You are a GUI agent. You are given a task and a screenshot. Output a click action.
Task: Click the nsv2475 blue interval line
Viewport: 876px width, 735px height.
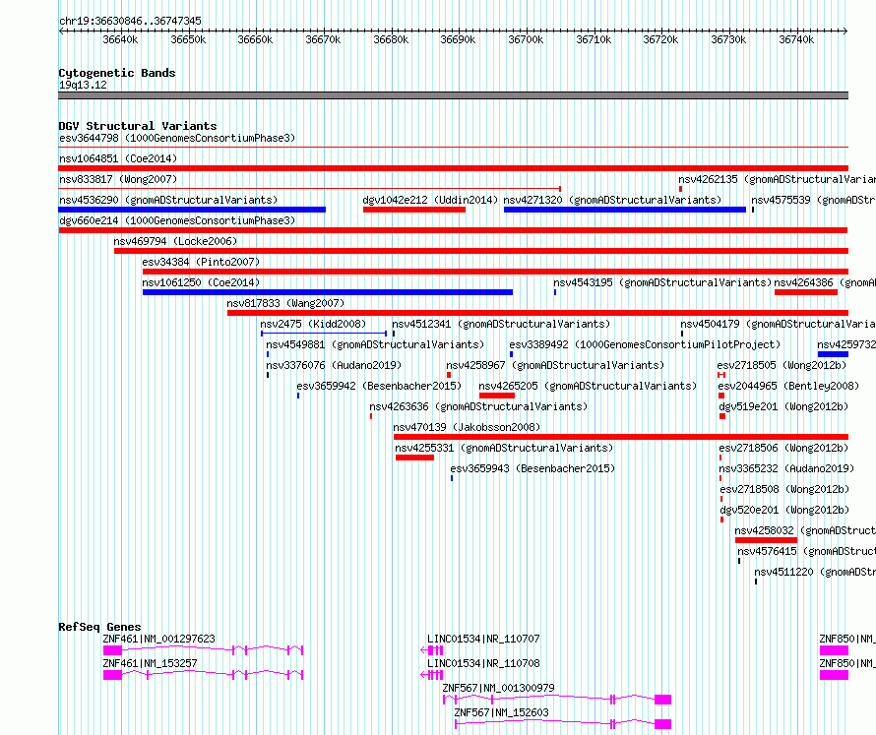point(324,334)
